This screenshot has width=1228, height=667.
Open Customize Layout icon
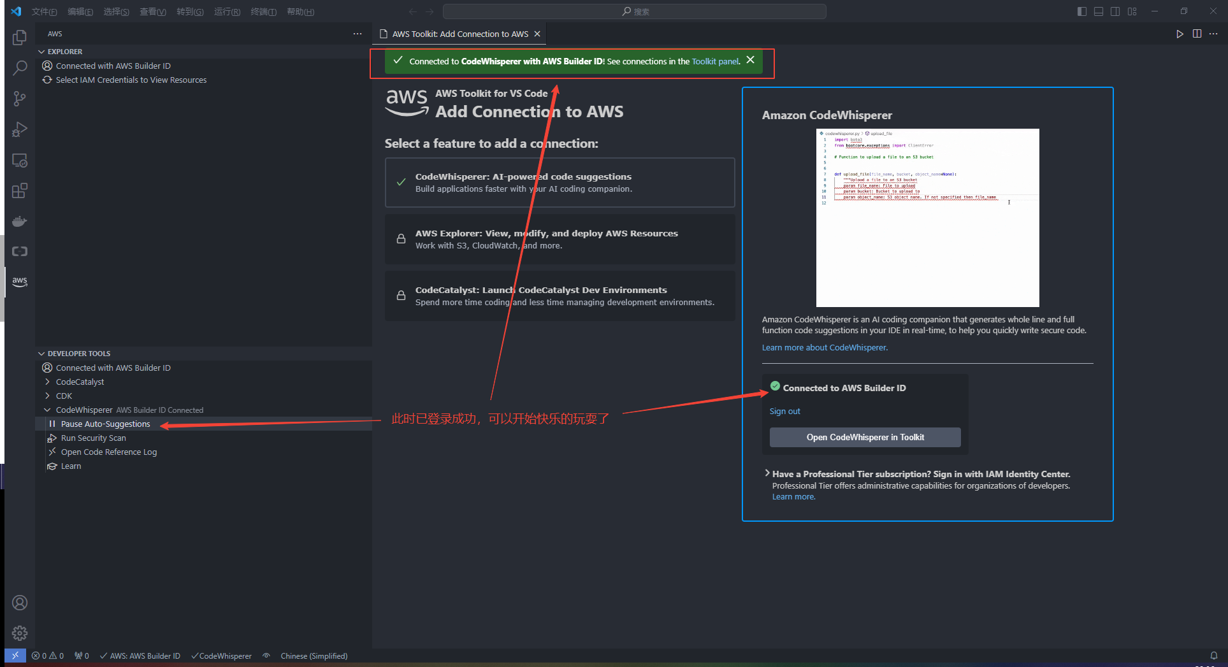(1132, 11)
